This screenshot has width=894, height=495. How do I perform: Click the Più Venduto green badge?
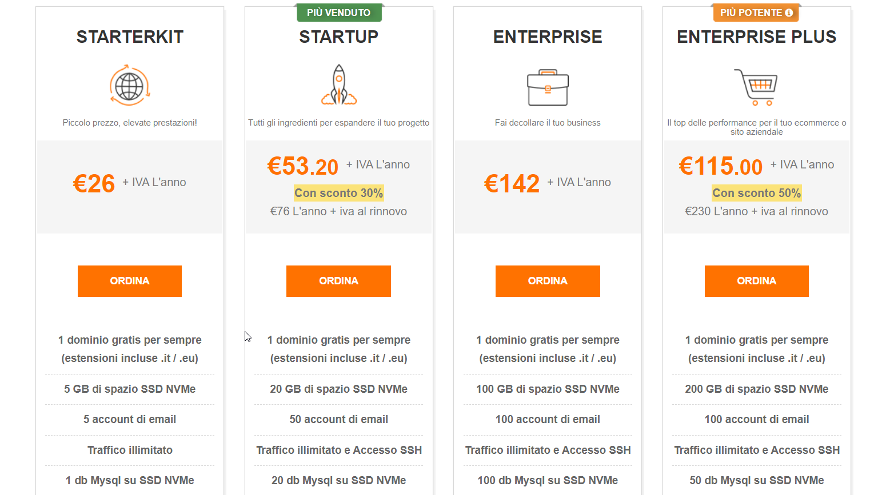point(338,13)
